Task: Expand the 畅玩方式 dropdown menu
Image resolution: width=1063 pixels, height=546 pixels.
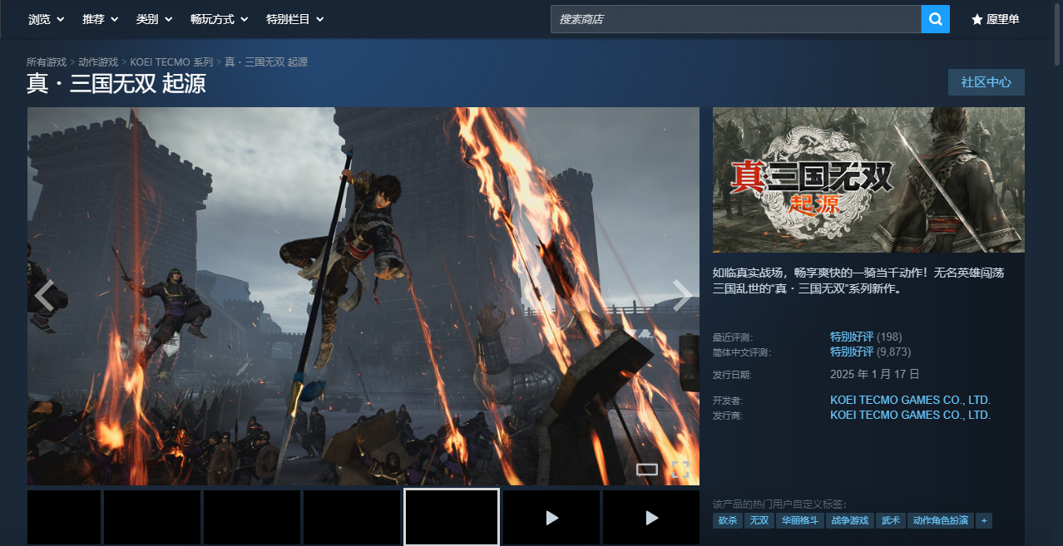Action: pyautogui.click(x=219, y=19)
